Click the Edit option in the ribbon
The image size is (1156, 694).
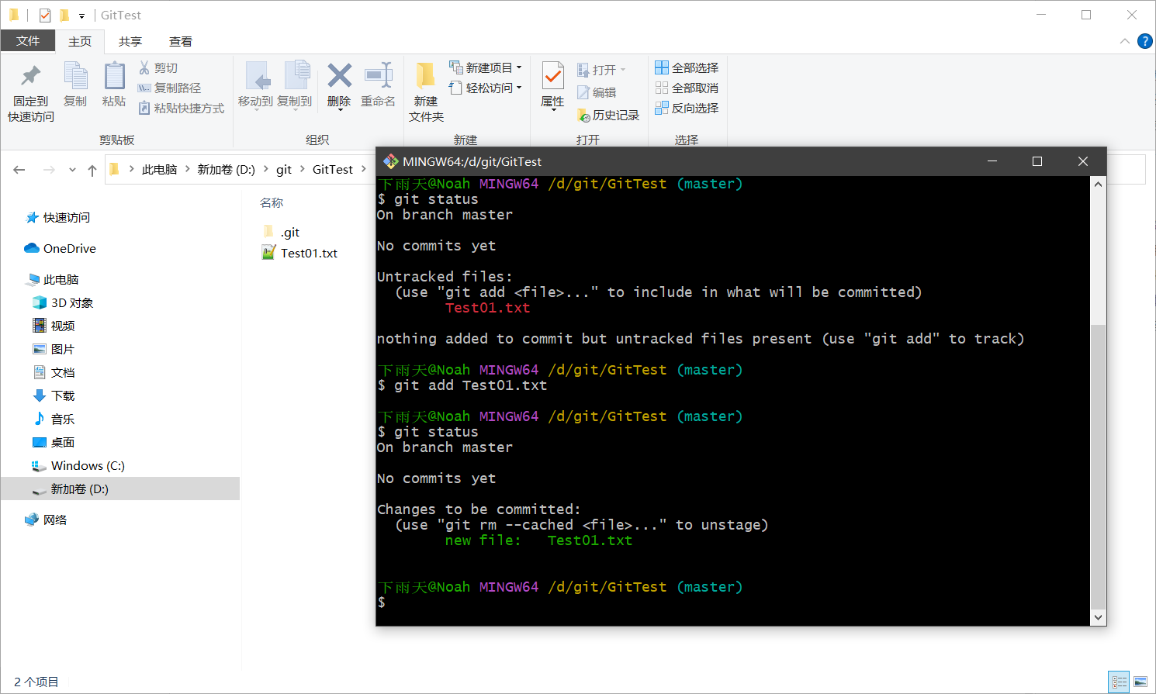point(597,92)
